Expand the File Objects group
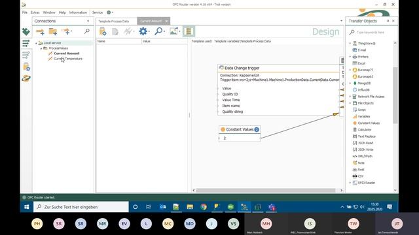419x235 pixels. 350,103
